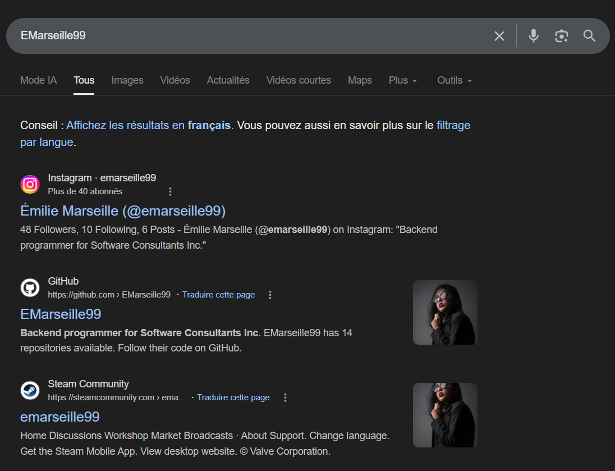Open the Émilie Marseille (@emarseille99) result

(x=123, y=211)
